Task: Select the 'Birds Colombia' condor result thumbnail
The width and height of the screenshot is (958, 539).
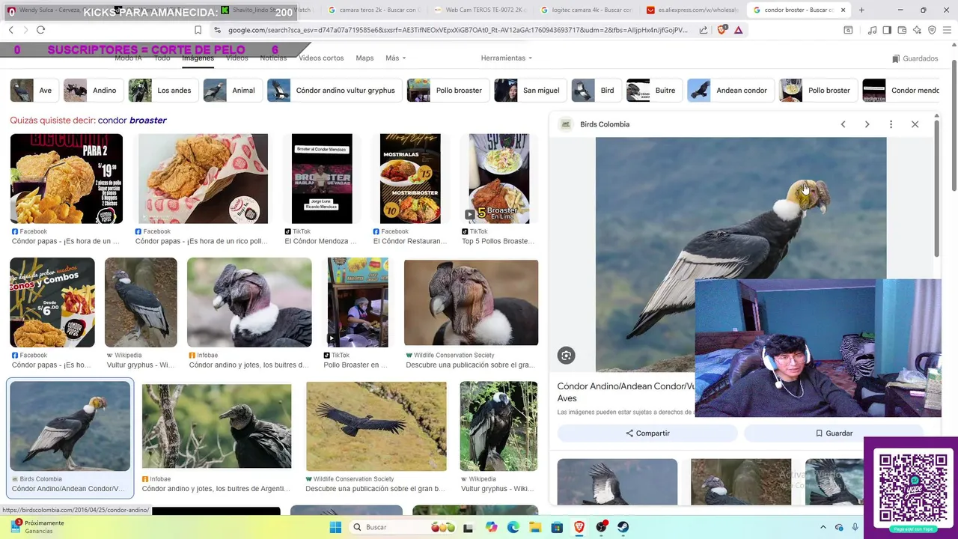Action: tap(70, 426)
